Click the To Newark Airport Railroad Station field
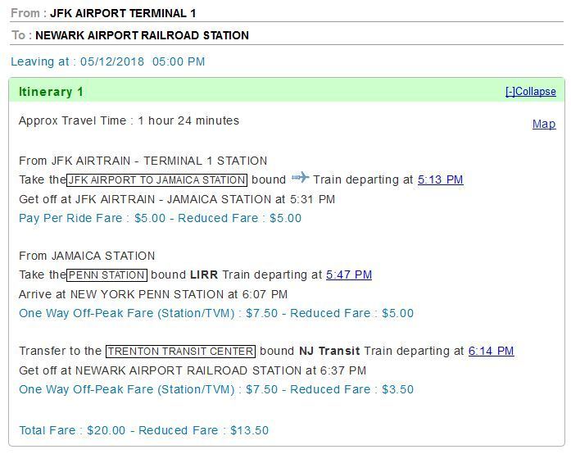Screen dimensions: 571x454 click(142, 36)
